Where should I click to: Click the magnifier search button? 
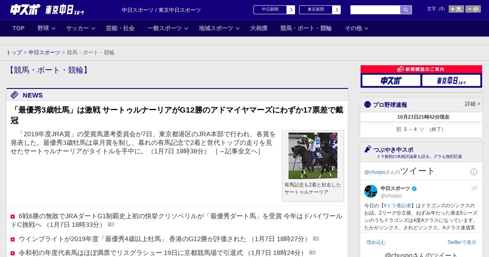pos(406,10)
